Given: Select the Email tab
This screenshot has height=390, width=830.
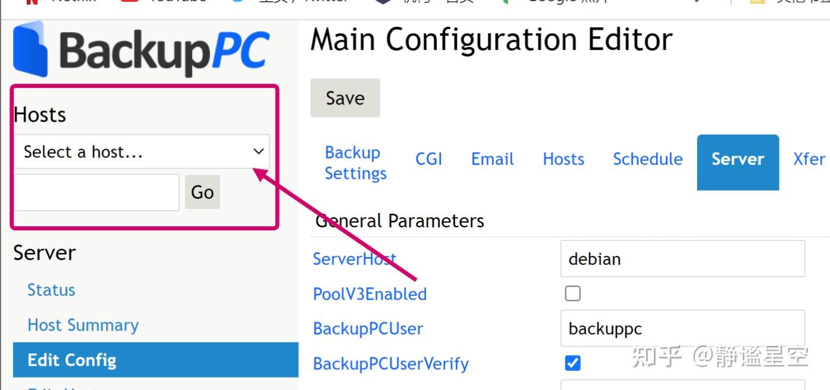Looking at the screenshot, I should pyautogui.click(x=492, y=159).
